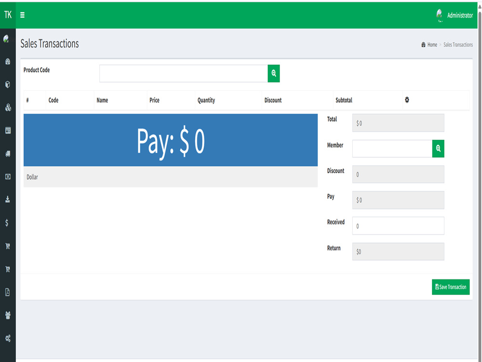482x362 pixels.
Task: Click the gear icon in table header
Action: [x=407, y=100]
